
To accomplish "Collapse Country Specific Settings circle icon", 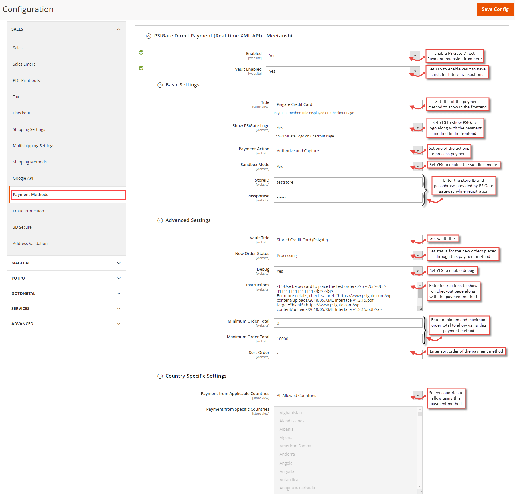I will pos(160,376).
